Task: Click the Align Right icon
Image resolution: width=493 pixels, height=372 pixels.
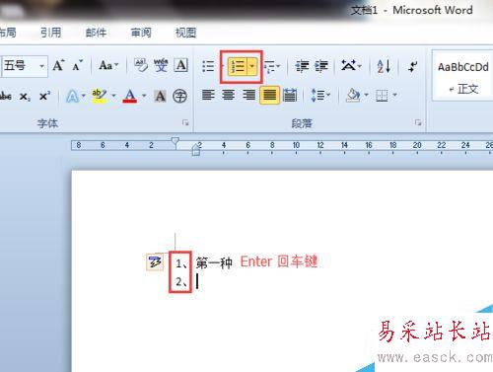Action: tap(248, 96)
